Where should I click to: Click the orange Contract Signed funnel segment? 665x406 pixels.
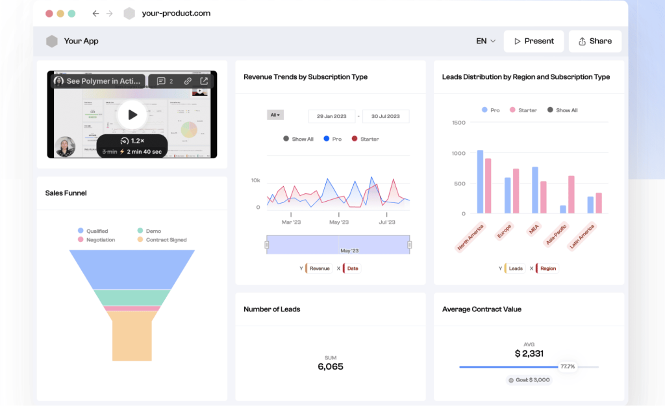point(132,336)
